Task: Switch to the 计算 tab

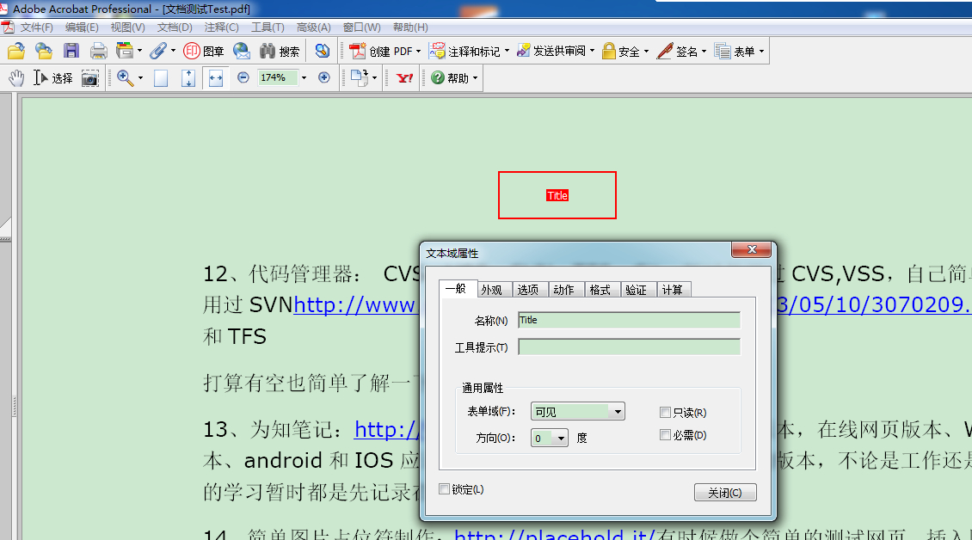Action: pyautogui.click(x=672, y=290)
